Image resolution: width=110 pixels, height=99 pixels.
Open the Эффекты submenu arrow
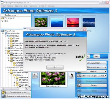[x=105, y=71]
